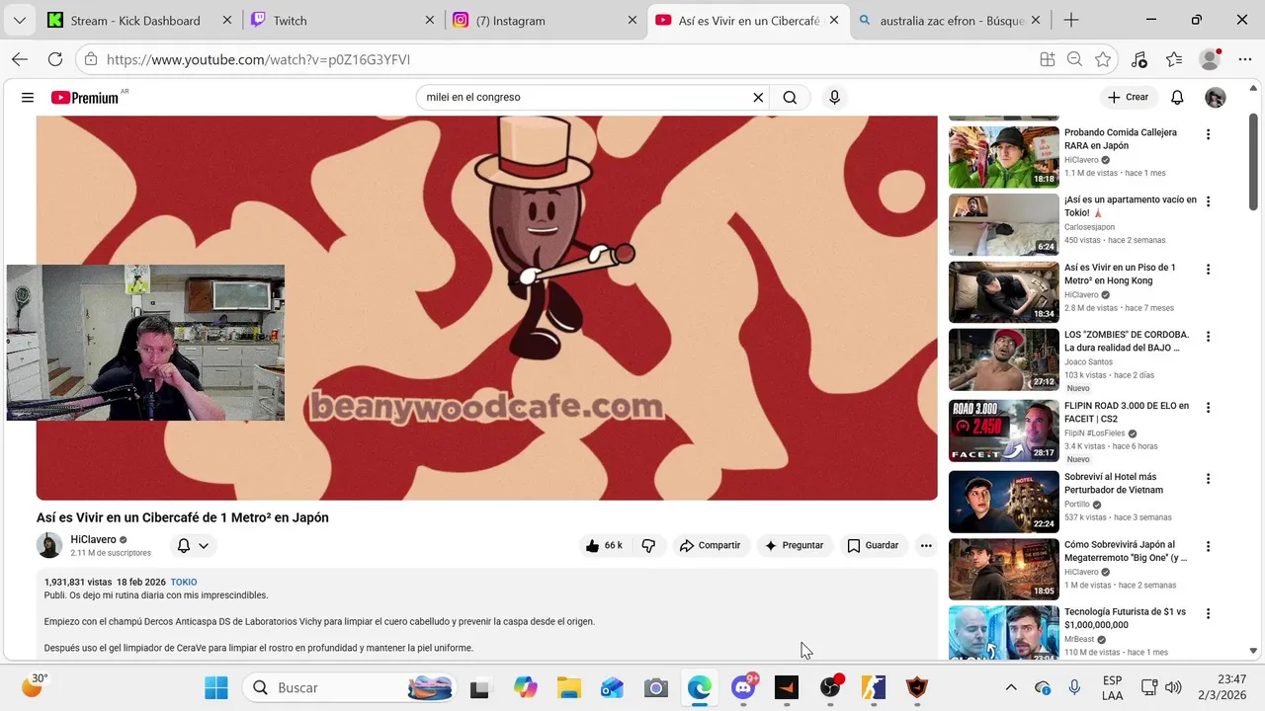Dislike the video with thumbs down
The width and height of the screenshot is (1265, 711).
[648, 545]
